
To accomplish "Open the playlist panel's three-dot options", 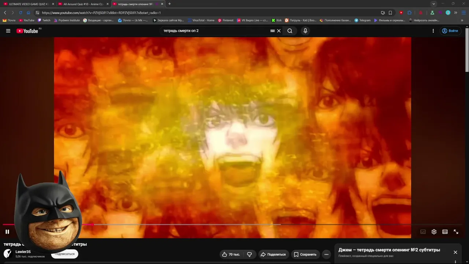I will pos(455,262).
